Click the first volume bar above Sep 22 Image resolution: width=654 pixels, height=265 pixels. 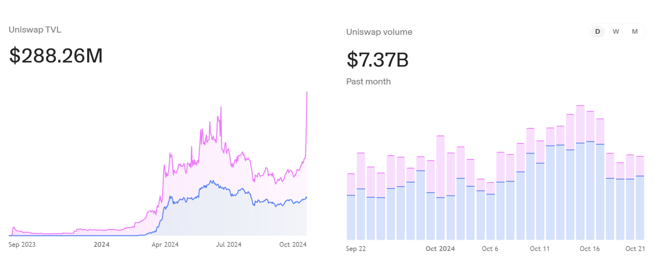point(351,207)
